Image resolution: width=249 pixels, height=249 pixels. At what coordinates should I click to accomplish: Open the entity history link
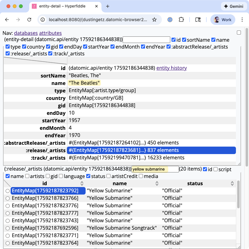171,68
